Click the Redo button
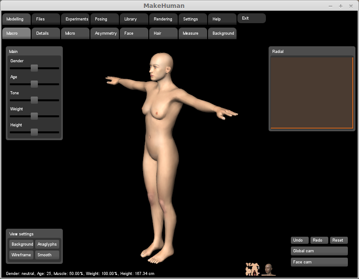 pos(319,240)
